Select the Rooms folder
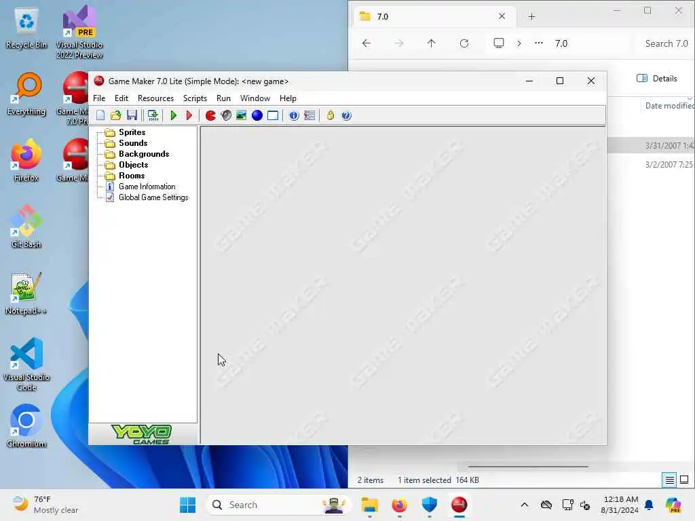This screenshot has height=521, width=695. (x=132, y=176)
